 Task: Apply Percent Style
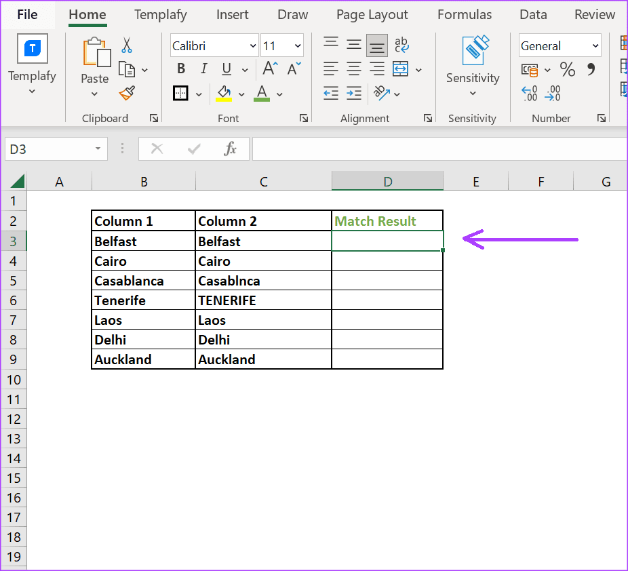coord(568,70)
